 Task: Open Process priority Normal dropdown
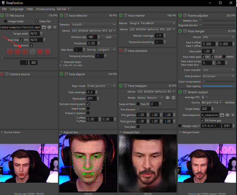[64, 9]
